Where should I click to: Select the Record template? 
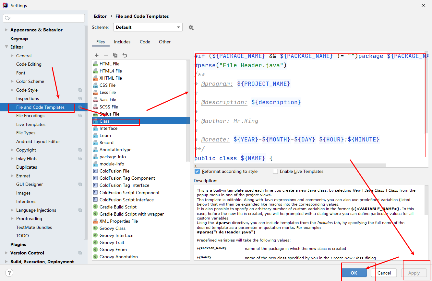[106, 142]
